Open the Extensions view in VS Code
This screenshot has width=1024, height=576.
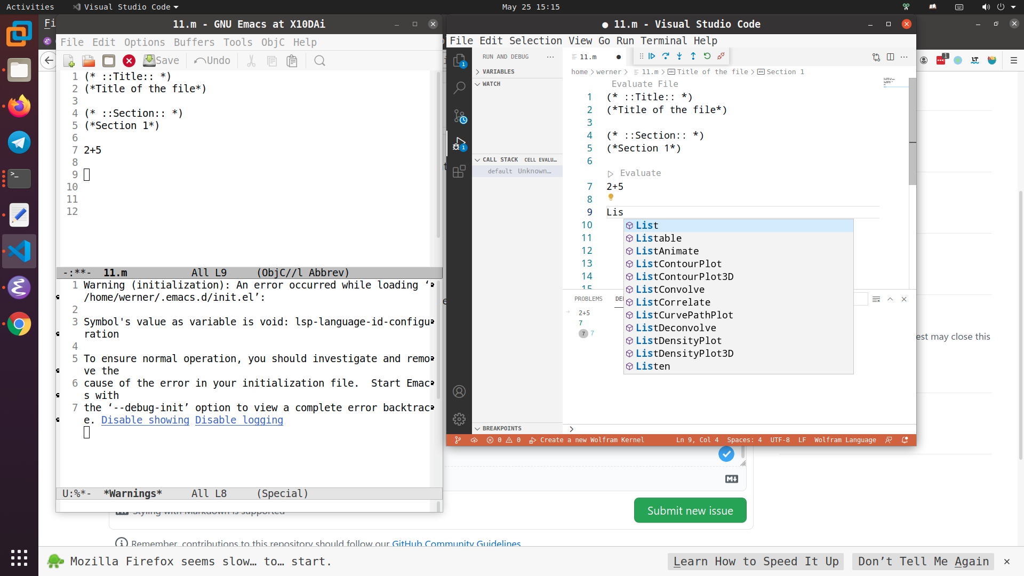point(459,171)
